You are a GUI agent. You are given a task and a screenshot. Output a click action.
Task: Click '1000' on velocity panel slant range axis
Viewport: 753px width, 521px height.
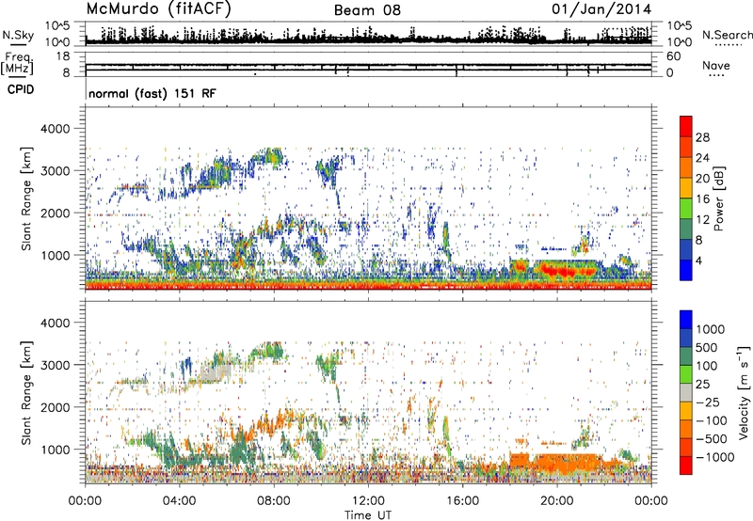click(56, 450)
